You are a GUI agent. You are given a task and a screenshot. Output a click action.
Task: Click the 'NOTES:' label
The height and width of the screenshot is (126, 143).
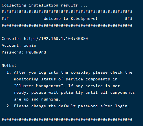pos(9,65)
